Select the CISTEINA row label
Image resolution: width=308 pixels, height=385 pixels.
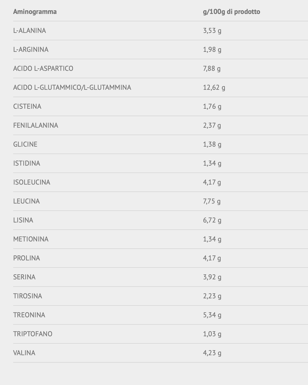point(27,106)
